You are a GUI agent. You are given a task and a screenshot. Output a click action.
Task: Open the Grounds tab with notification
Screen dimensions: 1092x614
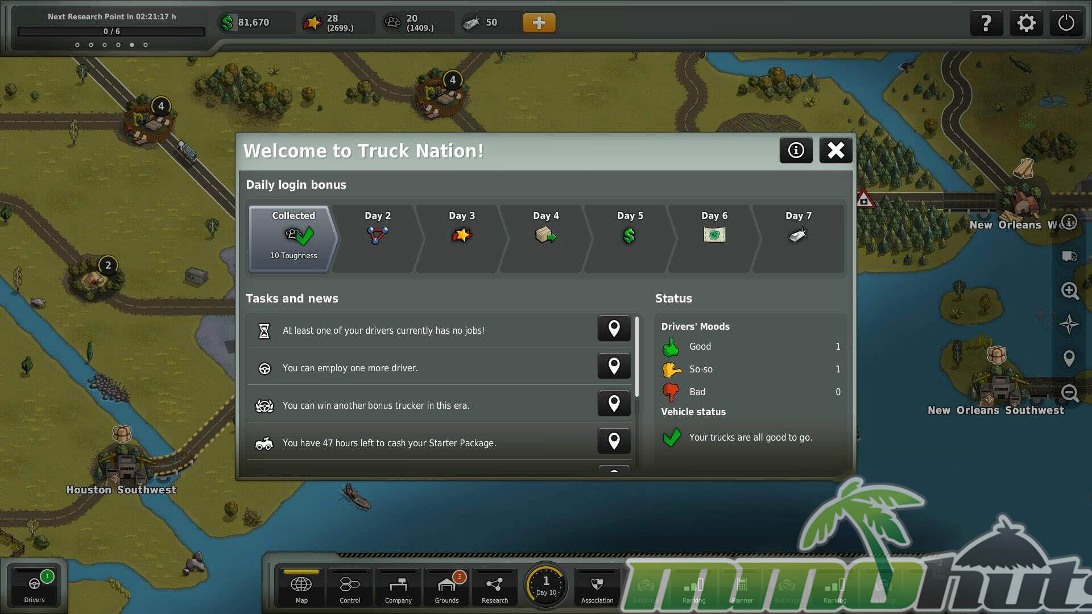(x=446, y=588)
